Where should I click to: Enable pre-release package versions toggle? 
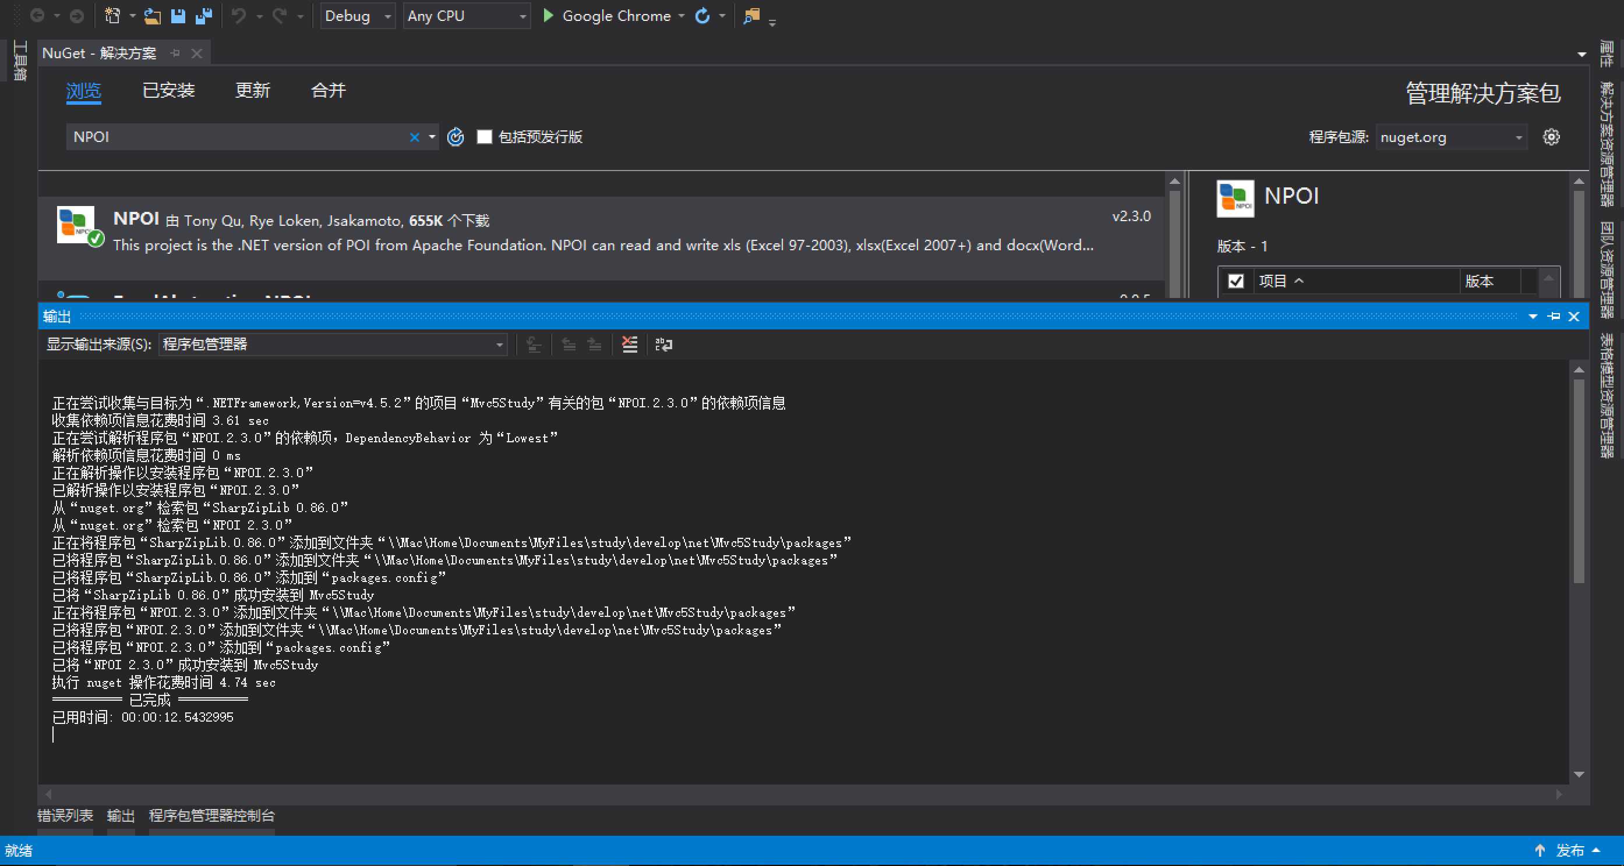click(483, 136)
